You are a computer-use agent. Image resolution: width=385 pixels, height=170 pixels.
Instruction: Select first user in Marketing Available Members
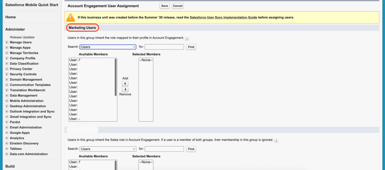(x=92, y=60)
